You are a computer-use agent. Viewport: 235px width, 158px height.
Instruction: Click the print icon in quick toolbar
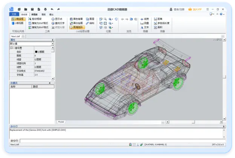[x=46, y=9]
